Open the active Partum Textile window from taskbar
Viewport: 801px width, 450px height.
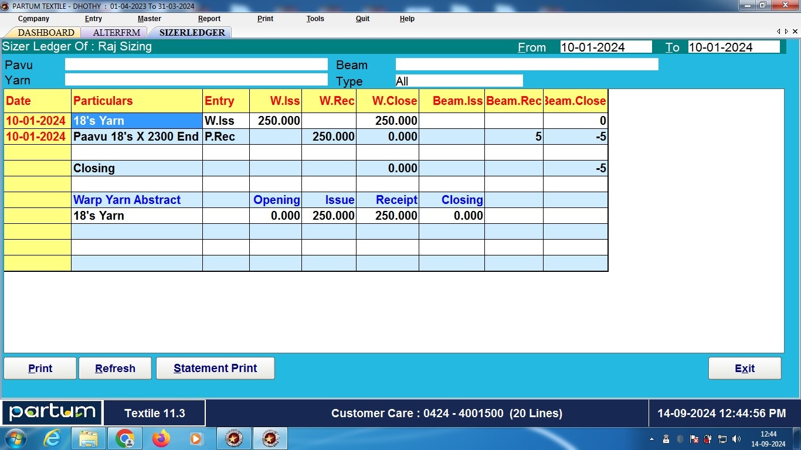tap(270, 438)
